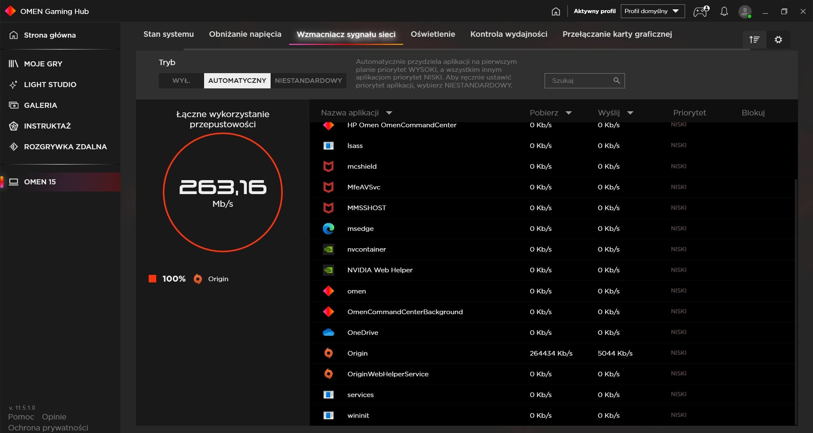Sort by Pobierz arrow
The width and height of the screenshot is (813, 433).
[569, 113]
